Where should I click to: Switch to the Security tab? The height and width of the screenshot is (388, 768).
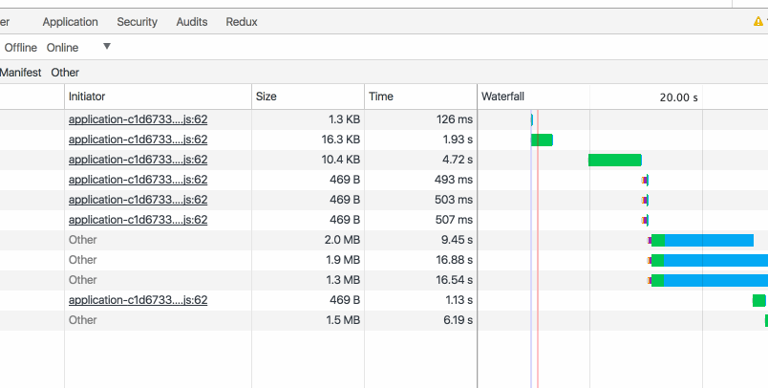(138, 22)
